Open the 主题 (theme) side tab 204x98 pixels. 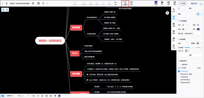174,25
